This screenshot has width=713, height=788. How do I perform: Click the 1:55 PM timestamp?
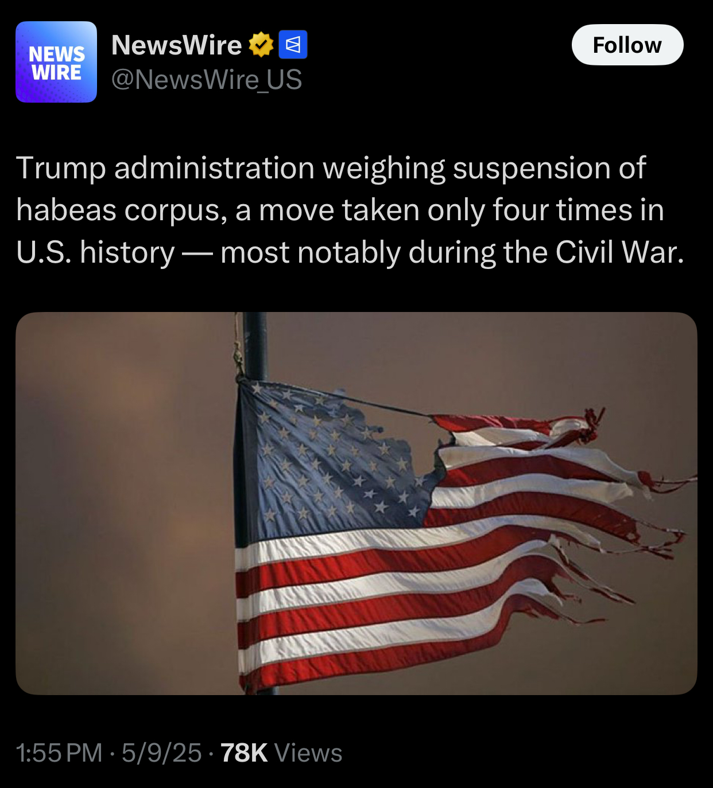point(59,752)
